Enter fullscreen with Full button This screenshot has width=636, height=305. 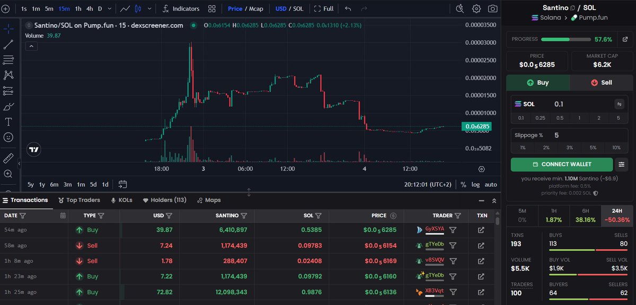point(324,8)
